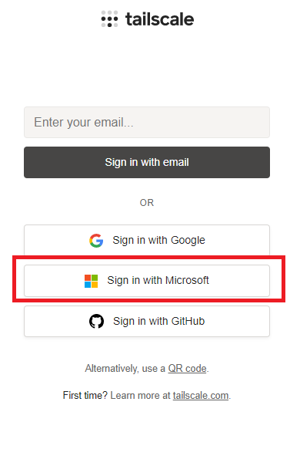This screenshot has height=449, width=300.
Task: Choose Sign in with GitHub text label
Action: [158, 321]
